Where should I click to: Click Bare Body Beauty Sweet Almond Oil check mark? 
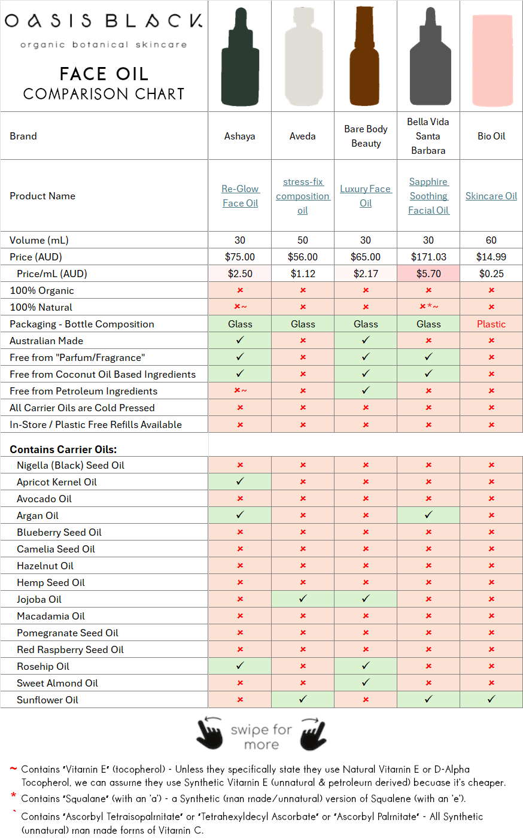click(366, 682)
